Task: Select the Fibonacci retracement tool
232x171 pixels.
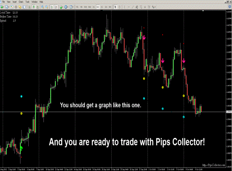Action: (141, 7)
